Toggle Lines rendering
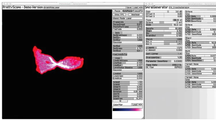 coord(118,58)
